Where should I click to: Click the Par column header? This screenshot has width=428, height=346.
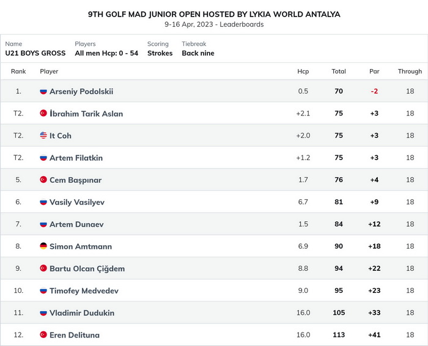374,72
